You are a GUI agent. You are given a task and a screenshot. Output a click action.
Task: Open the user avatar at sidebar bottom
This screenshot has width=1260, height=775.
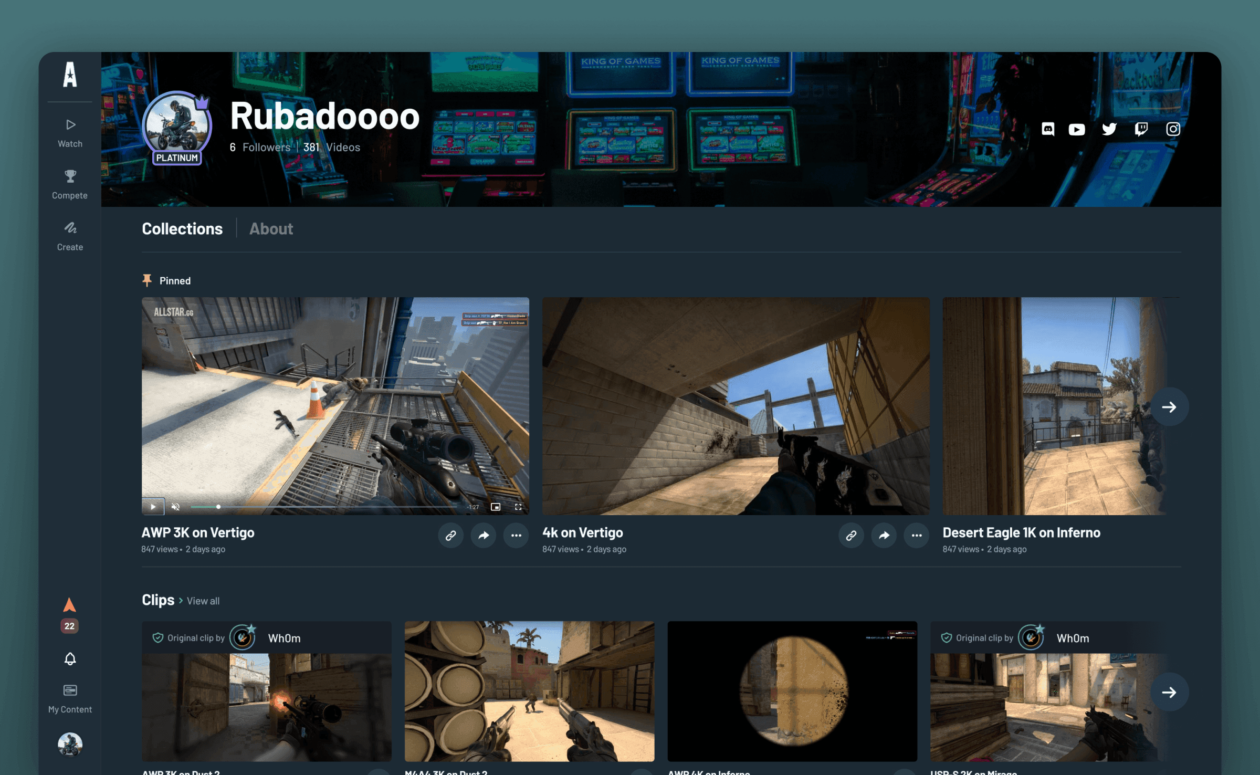pos(70,745)
